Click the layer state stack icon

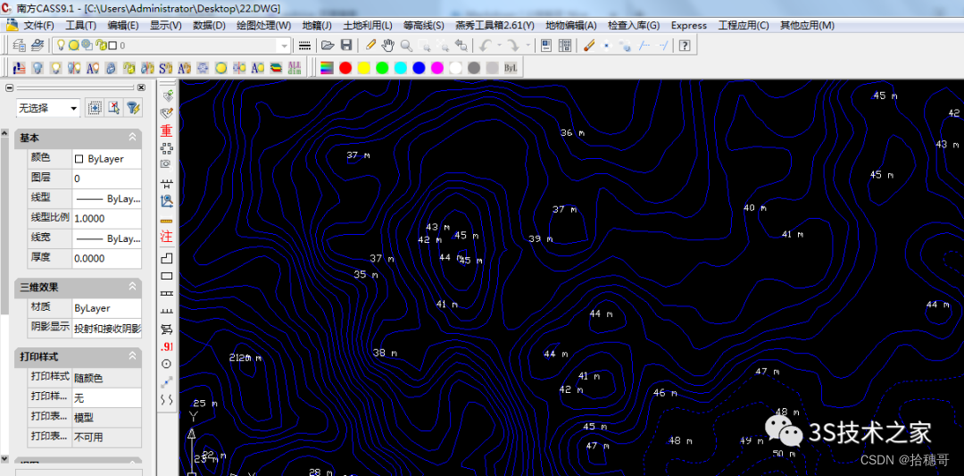coord(38,45)
